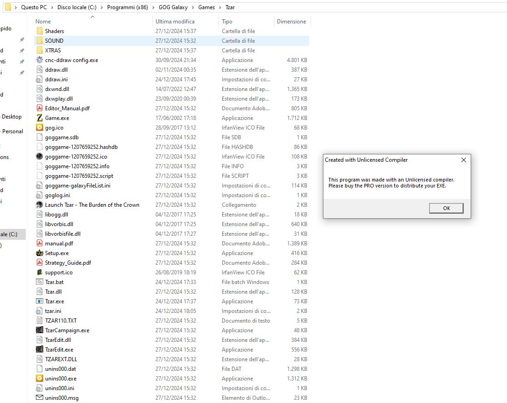
Task: Expand the chevron after Programmi (x86)
Action: point(153,7)
